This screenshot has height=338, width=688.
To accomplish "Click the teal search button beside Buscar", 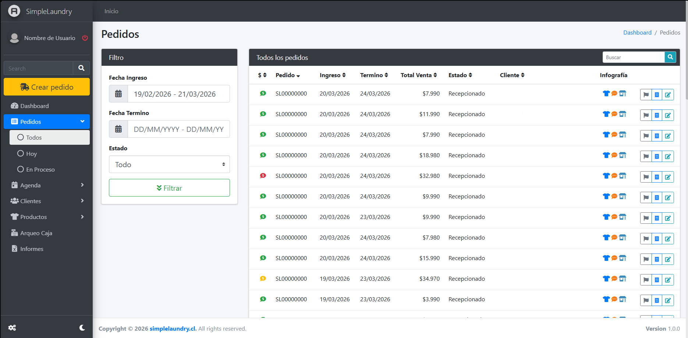I will 670,57.
